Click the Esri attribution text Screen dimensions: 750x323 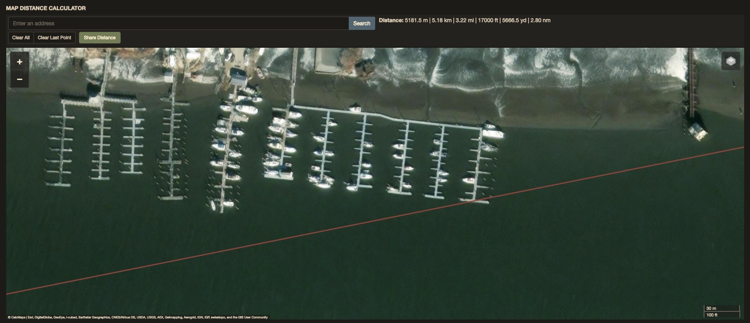click(30, 317)
